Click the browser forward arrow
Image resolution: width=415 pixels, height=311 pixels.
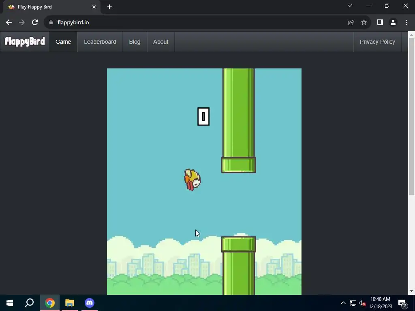click(x=22, y=23)
